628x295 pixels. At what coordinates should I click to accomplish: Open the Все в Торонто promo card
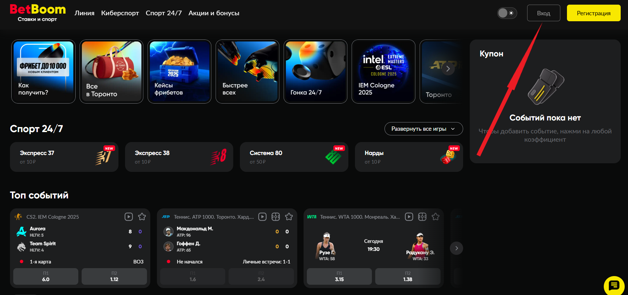[x=111, y=71]
